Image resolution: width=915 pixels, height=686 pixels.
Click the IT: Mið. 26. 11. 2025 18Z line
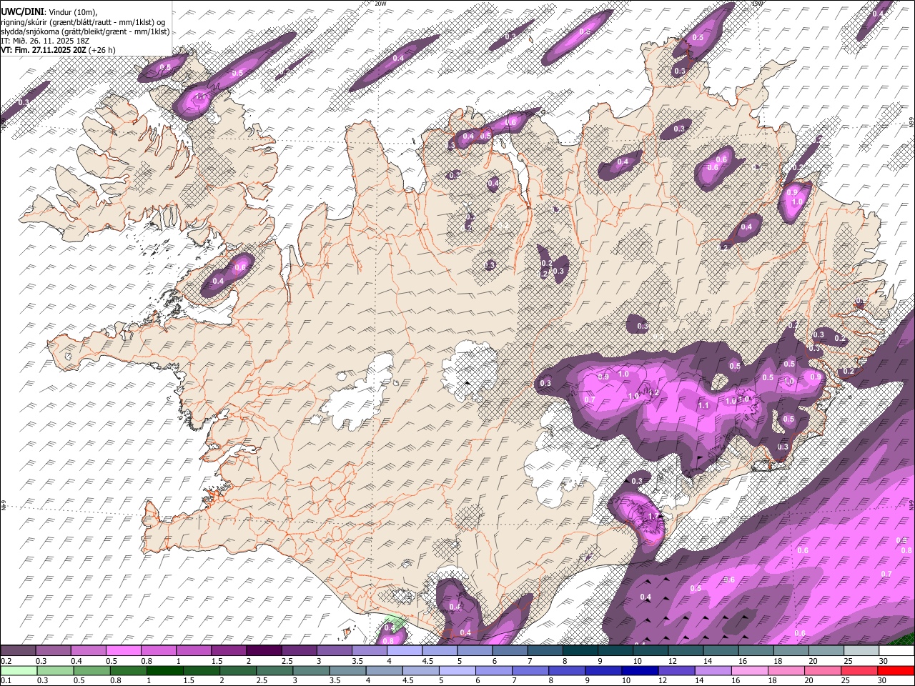pyautogui.click(x=45, y=41)
